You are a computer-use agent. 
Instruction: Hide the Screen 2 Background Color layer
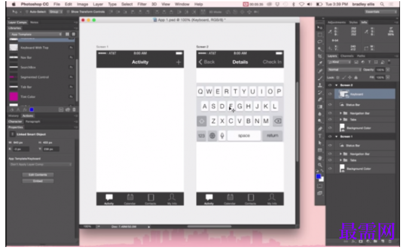330,128
